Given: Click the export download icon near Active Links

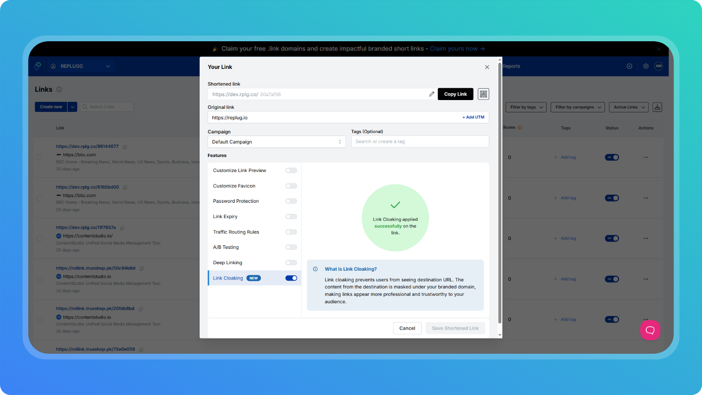Looking at the screenshot, I should pos(657,107).
